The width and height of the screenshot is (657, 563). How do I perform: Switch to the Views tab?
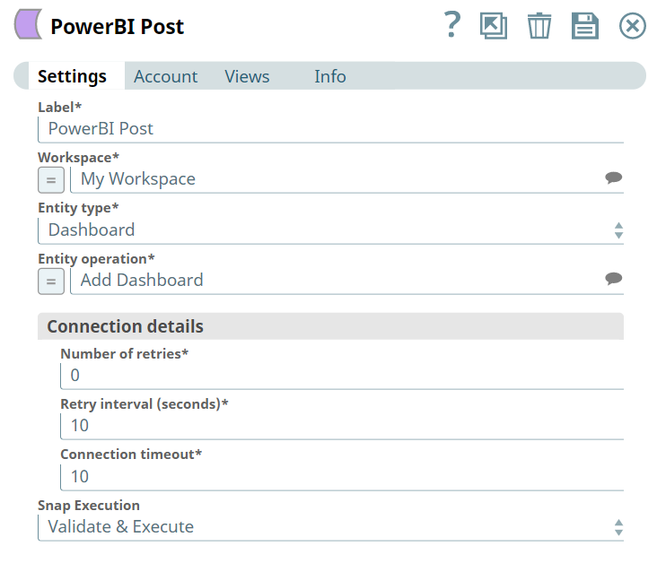pyautogui.click(x=247, y=76)
